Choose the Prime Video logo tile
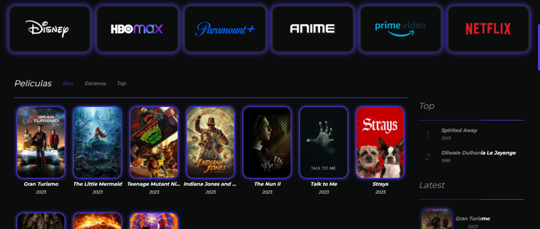540x229 pixels. tap(400, 29)
